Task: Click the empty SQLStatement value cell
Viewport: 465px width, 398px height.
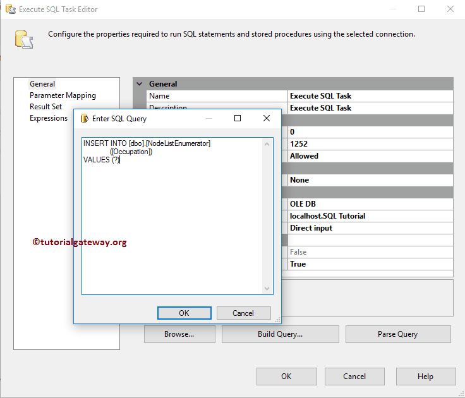Action: tap(370, 240)
